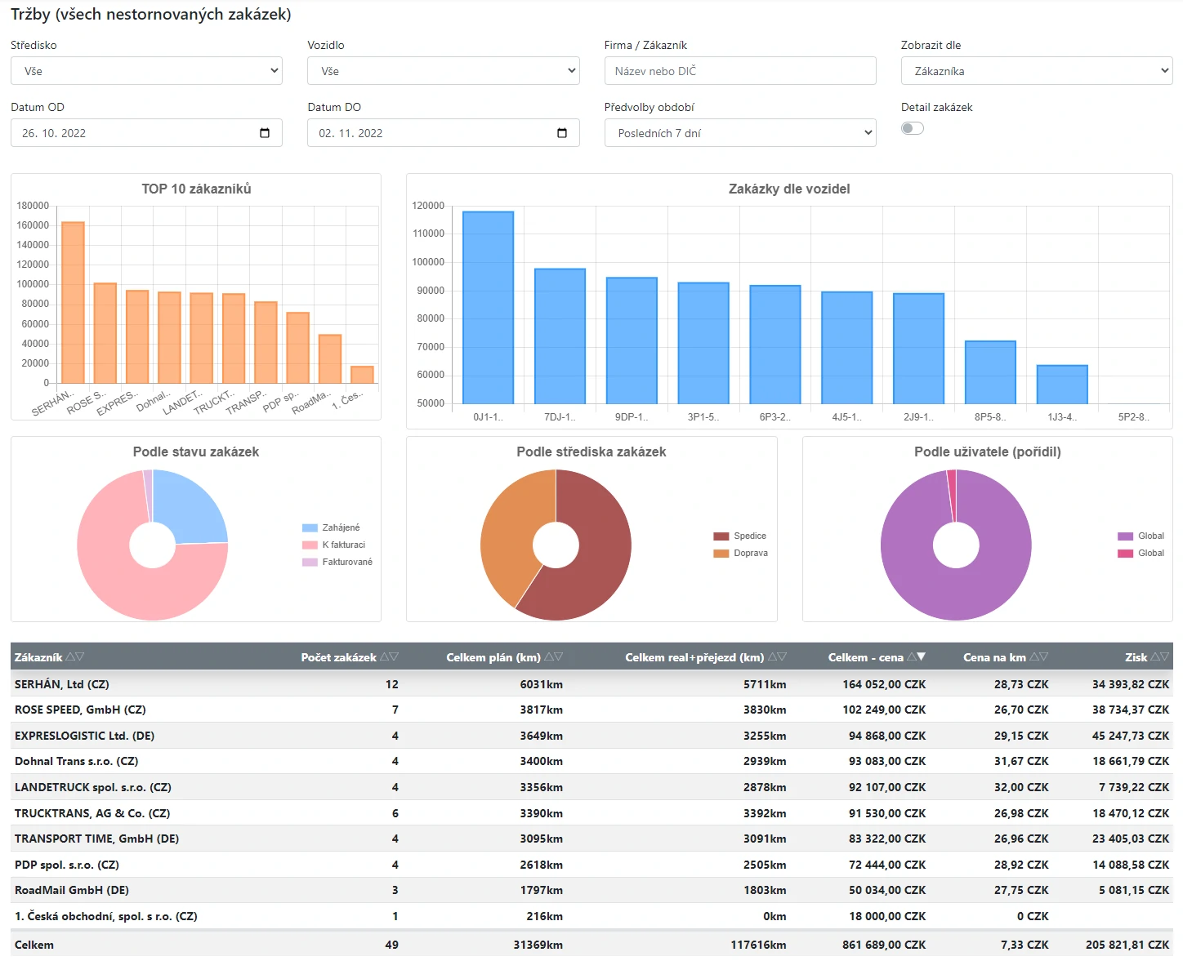Click the Datum DO date field

click(444, 133)
